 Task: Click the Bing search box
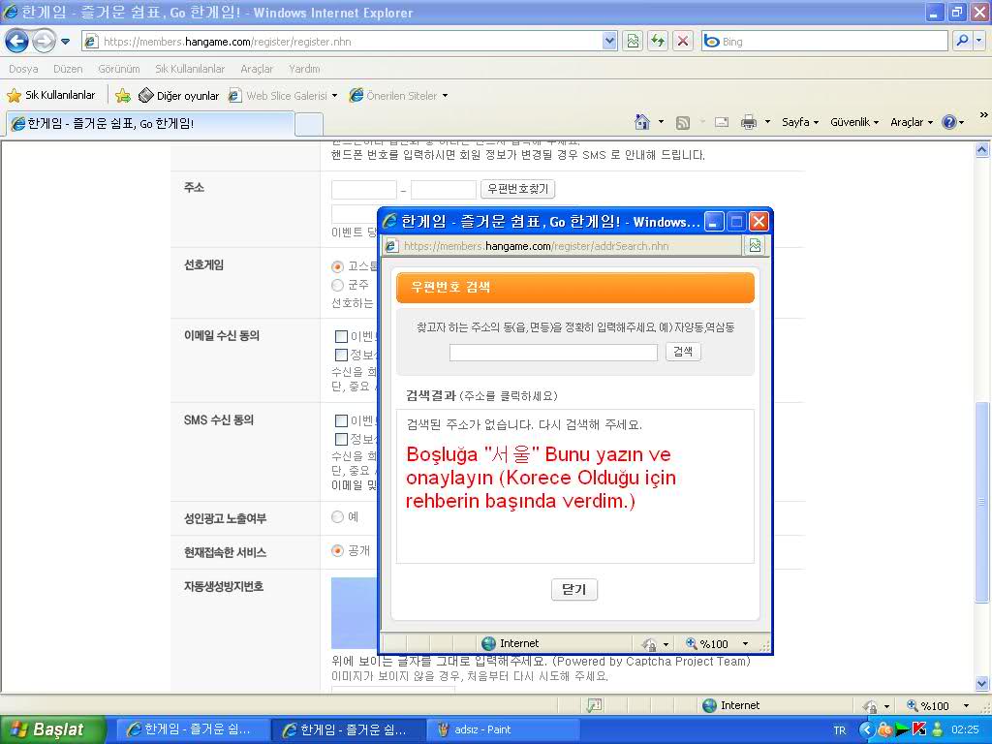[x=823, y=41]
